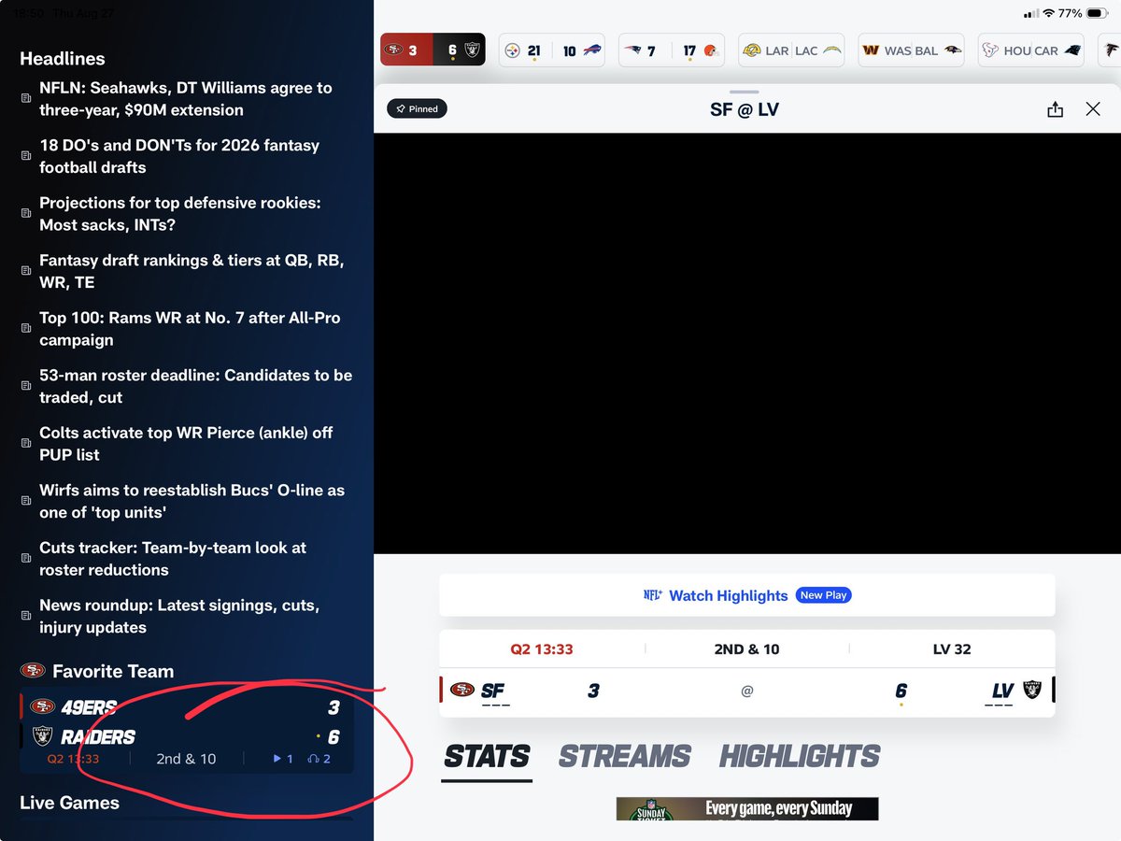This screenshot has height=841, width=1121.
Task: Tap article icon beside News roundup headline
Action: point(26,617)
